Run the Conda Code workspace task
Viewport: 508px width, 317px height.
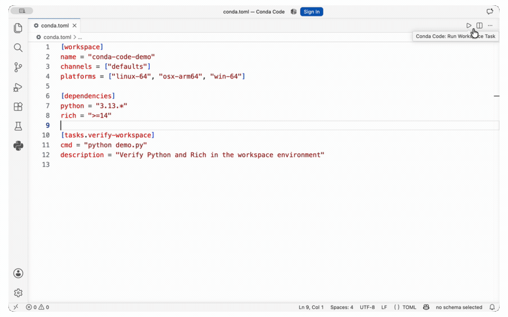[468, 25]
